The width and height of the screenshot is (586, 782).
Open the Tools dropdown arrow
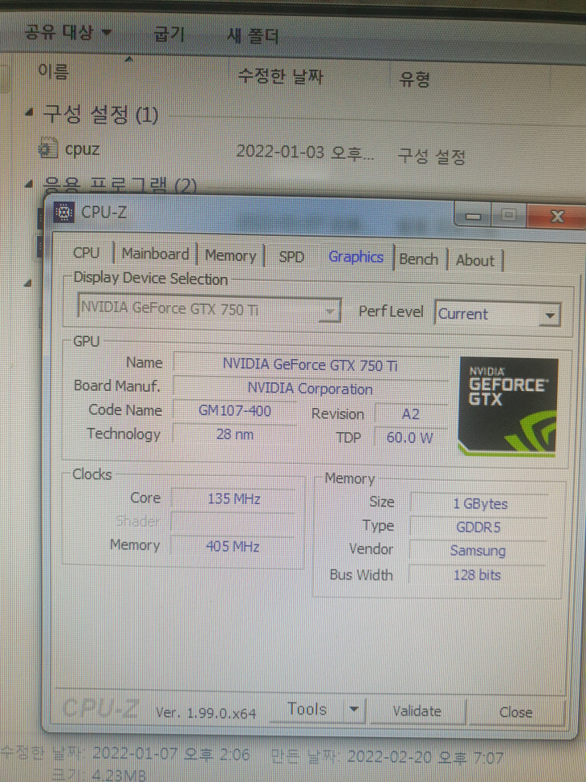click(x=353, y=709)
